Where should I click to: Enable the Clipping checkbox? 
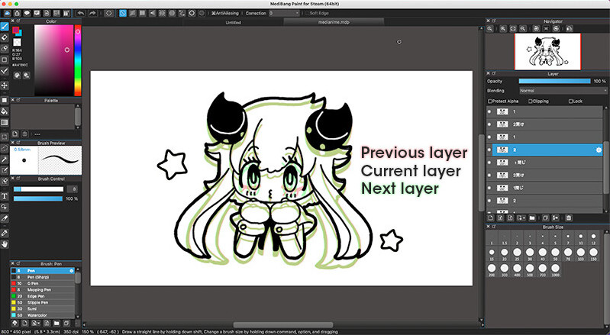(531, 101)
